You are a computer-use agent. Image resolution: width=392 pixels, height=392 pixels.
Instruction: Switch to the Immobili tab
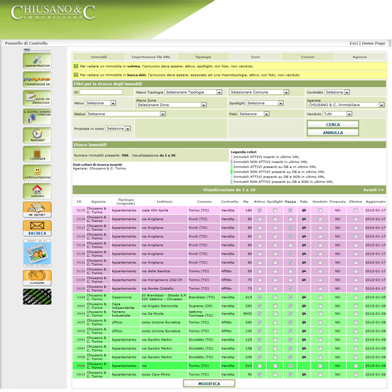pos(99,57)
